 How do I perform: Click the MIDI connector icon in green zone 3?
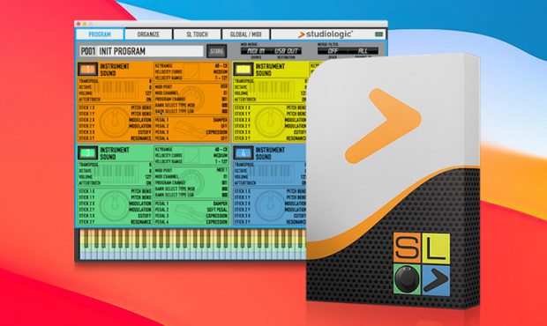point(191,182)
